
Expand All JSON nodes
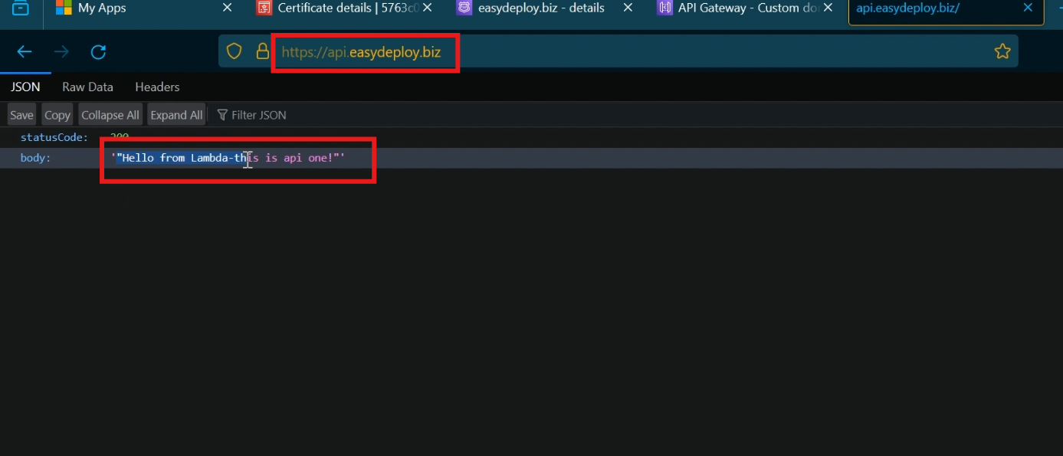pyautogui.click(x=176, y=115)
